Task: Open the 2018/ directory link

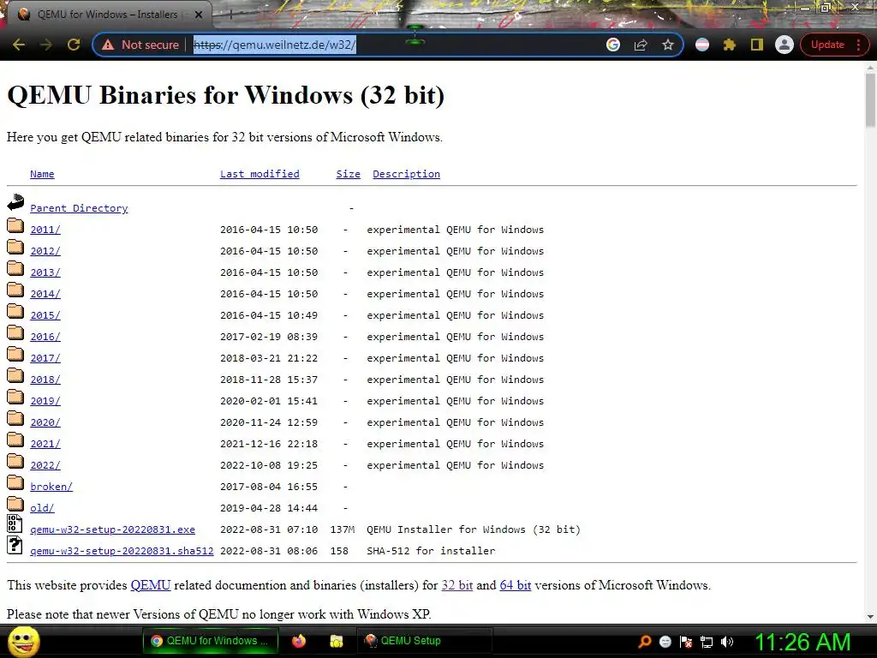Action: pyautogui.click(x=45, y=380)
